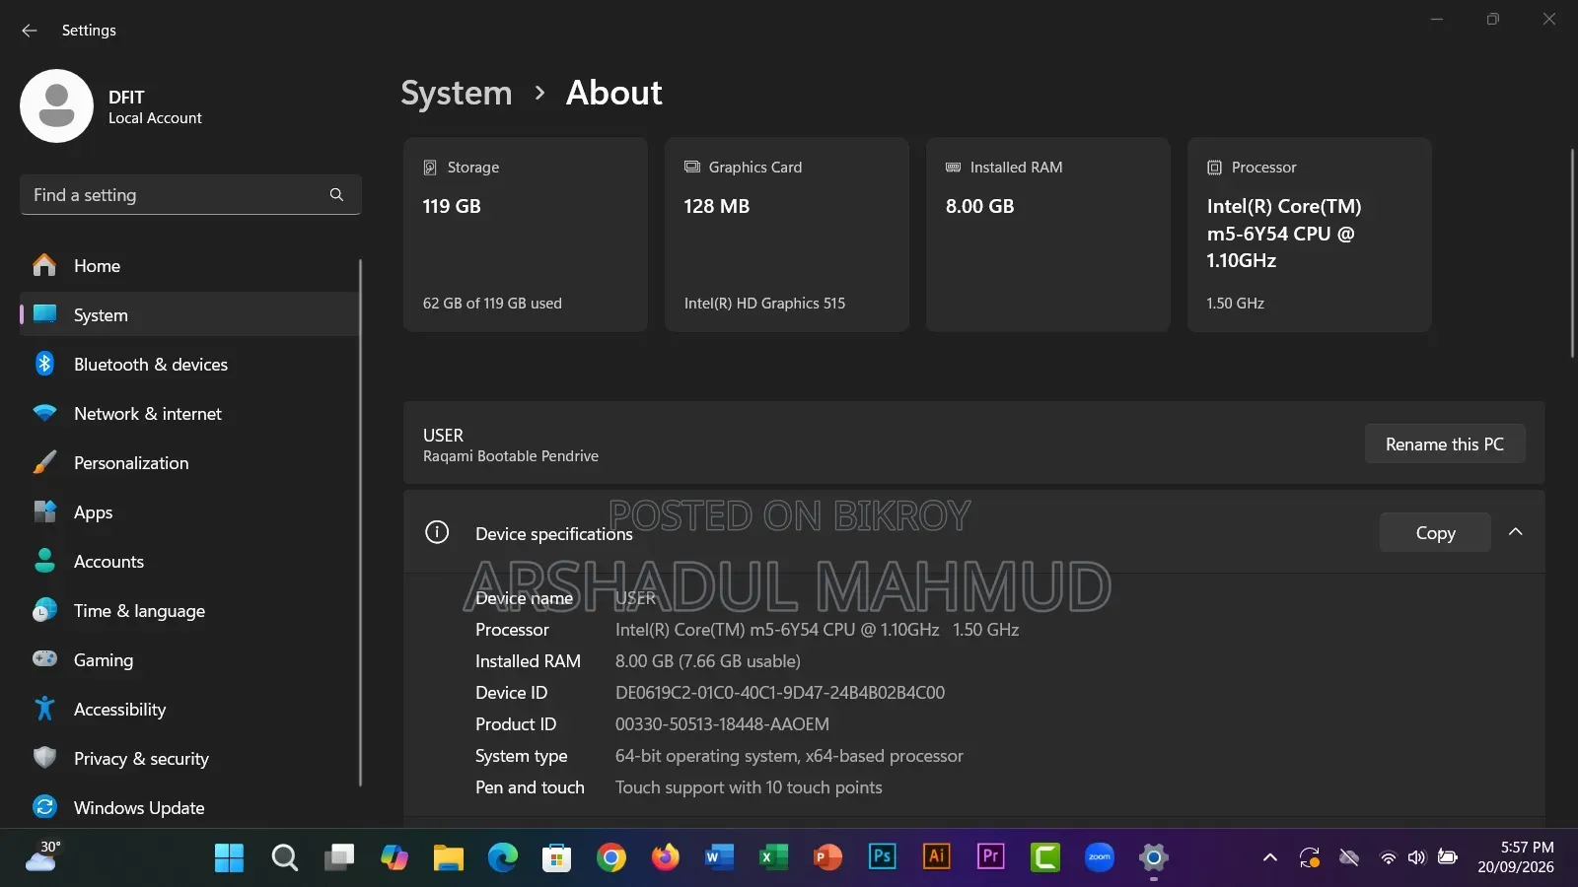The image size is (1578, 887).
Task: Select the Installed RAM value 8.00 GB (7.66 GB usable)
Action: point(708,661)
